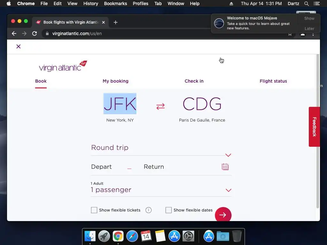Click the address bar URL

[77, 33]
